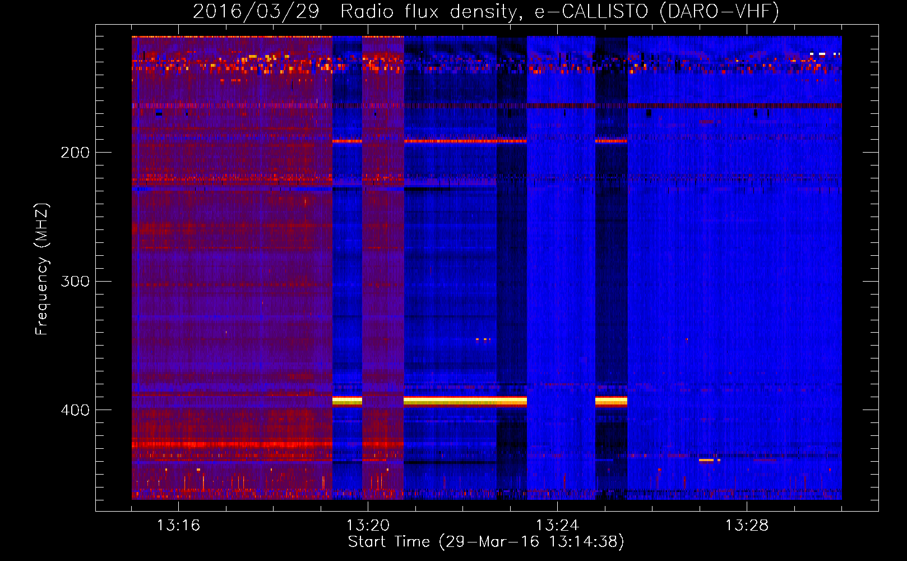Viewport: 907px width, 561px height.
Task: Click the "400" frequency tick label
Action: [75, 410]
